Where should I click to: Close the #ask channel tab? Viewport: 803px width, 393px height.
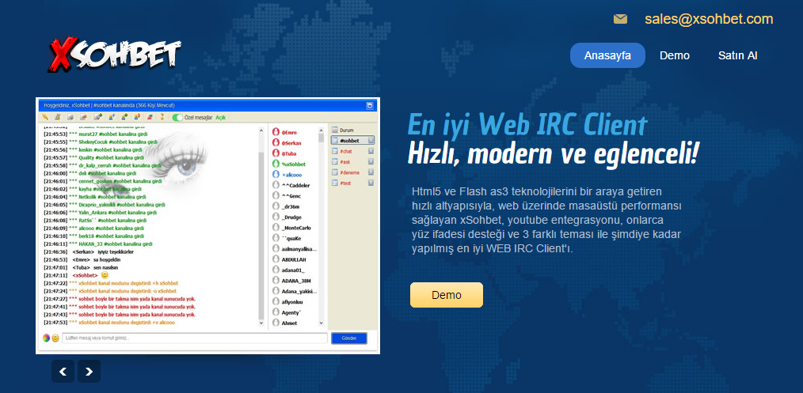(371, 162)
